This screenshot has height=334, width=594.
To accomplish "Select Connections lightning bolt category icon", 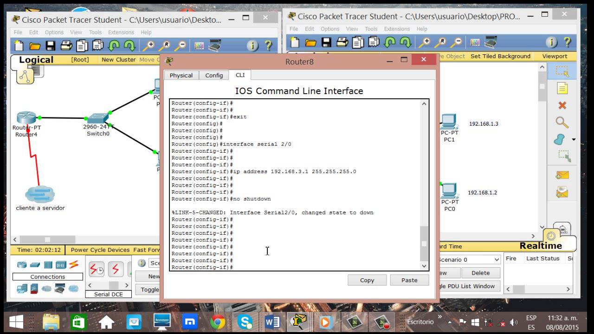I will (x=74, y=265).
